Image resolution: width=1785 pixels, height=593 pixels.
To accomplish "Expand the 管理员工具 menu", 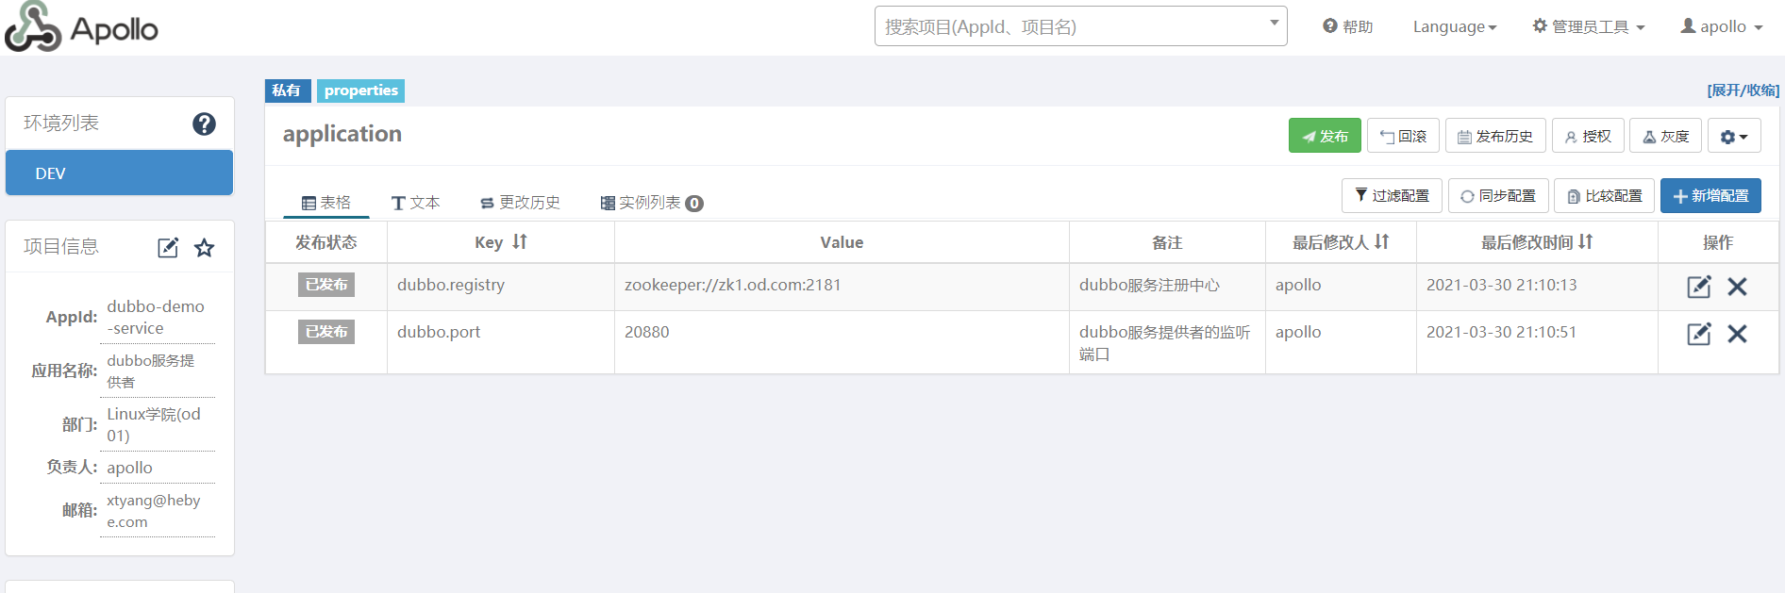I will tap(1589, 26).
